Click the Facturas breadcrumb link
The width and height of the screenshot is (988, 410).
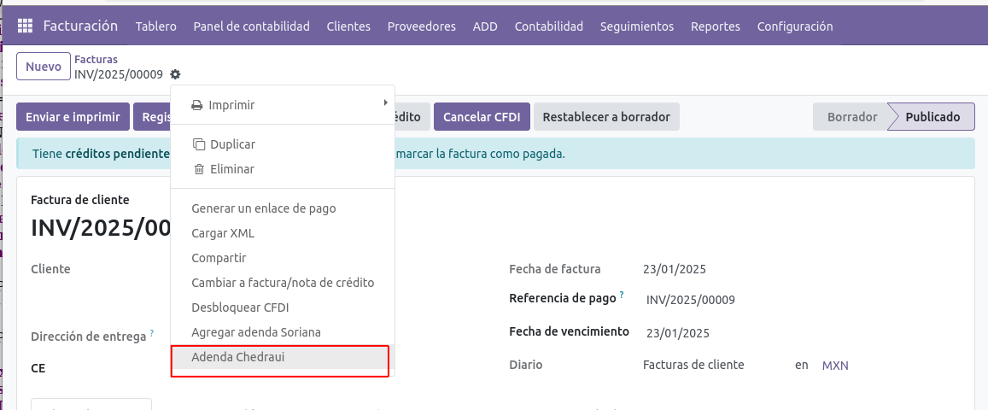click(96, 60)
